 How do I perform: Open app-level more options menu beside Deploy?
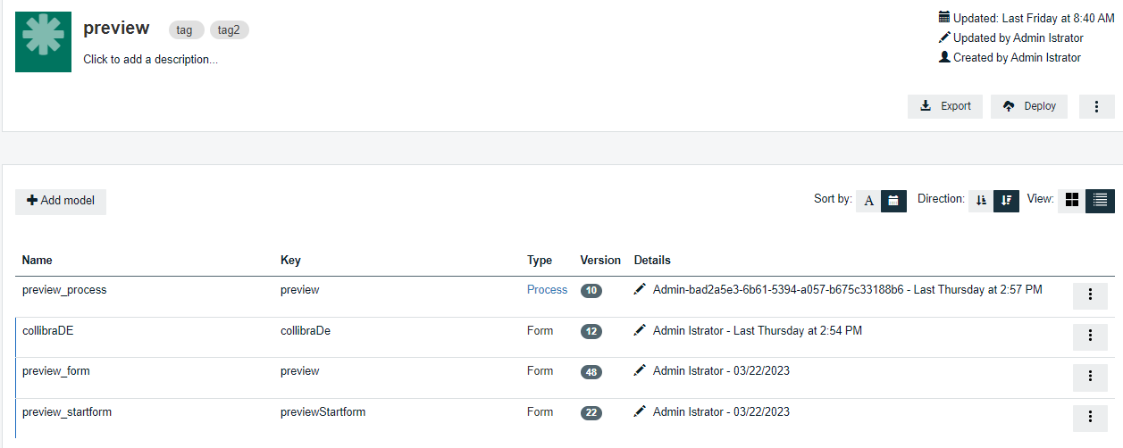click(x=1096, y=106)
